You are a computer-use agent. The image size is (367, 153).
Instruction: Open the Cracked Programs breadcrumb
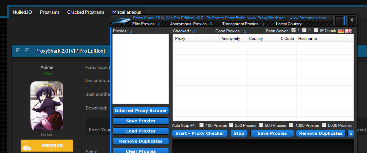86,12
